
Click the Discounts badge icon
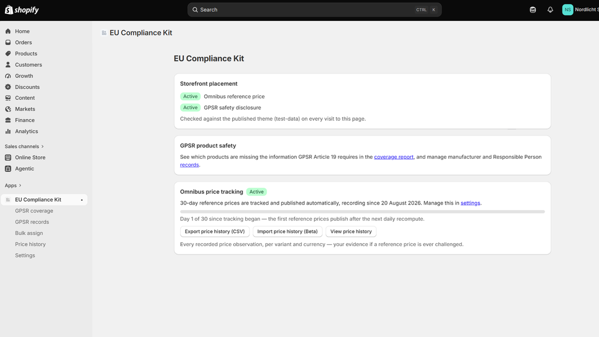point(8,87)
